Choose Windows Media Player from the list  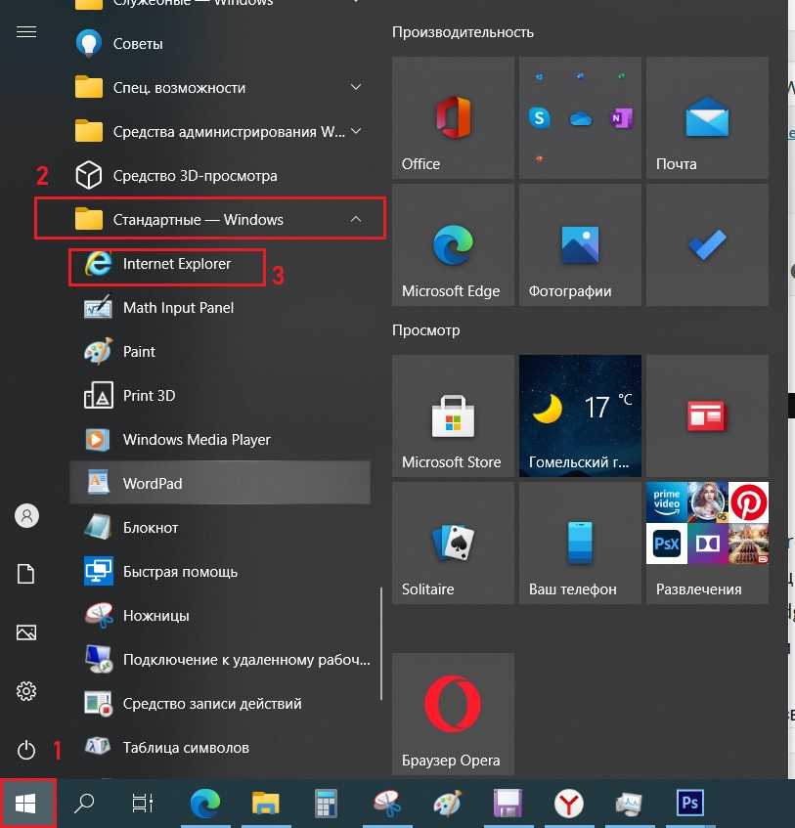coord(196,440)
